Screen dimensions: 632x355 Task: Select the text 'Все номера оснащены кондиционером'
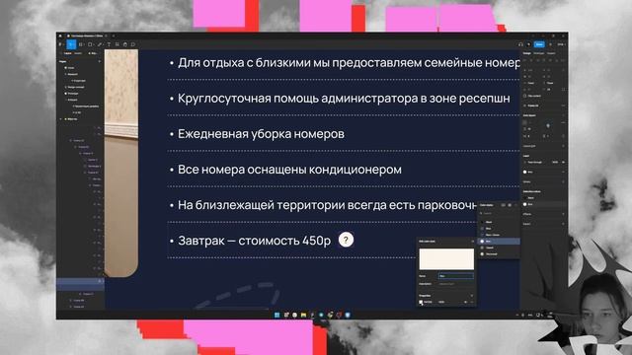click(x=289, y=170)
